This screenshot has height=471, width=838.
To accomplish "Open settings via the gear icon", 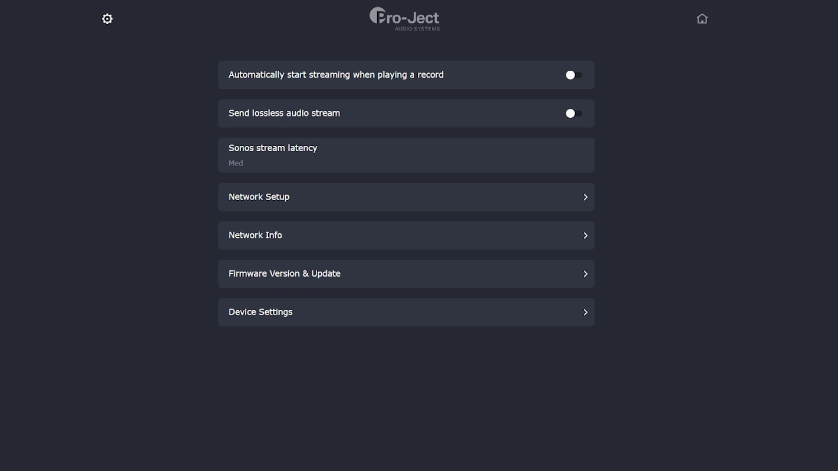I will [x=107, y=19].
